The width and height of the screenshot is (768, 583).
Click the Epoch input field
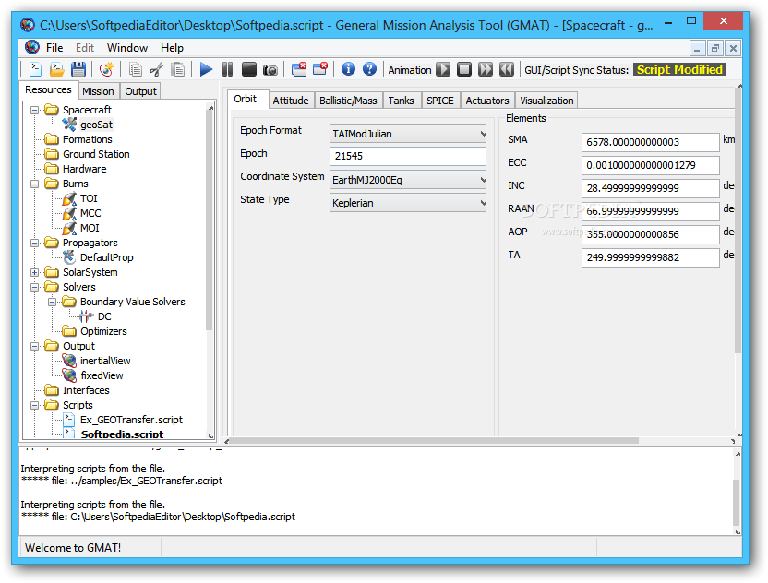click(408, 156)
